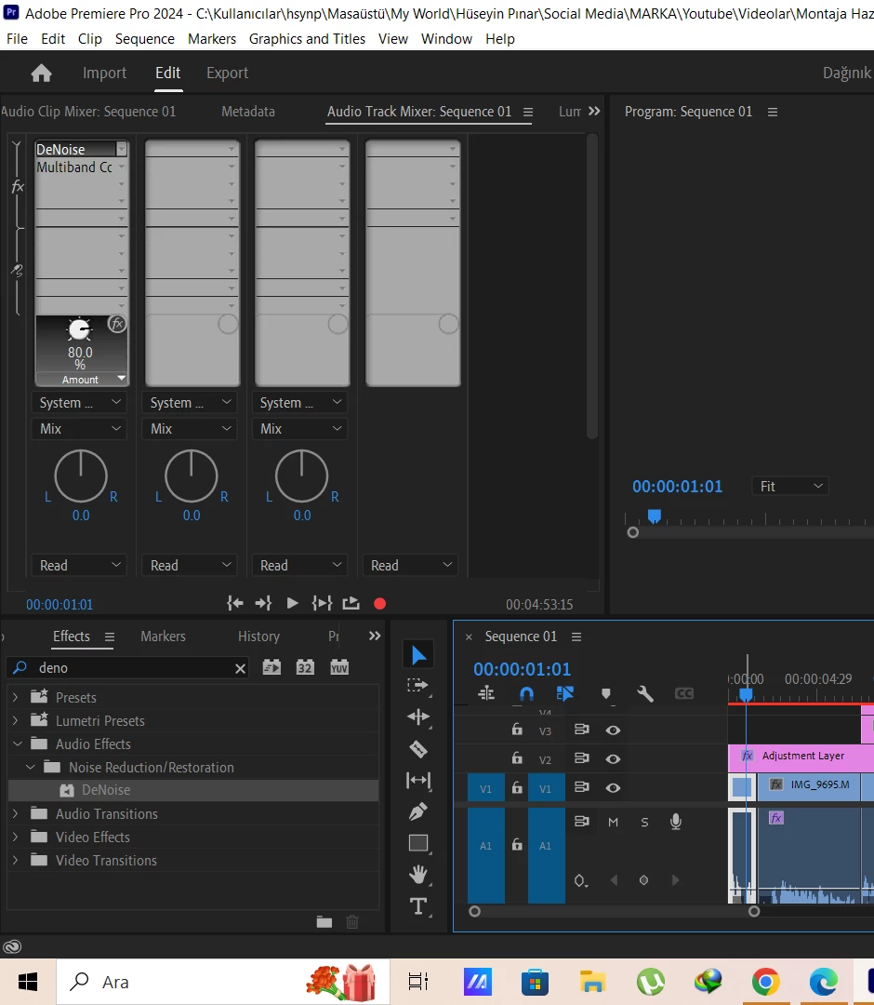Toggle Insert sequences as nests icon
Image resolution: width=874 pixels, height=1005 pixels.
click(486, 693)
